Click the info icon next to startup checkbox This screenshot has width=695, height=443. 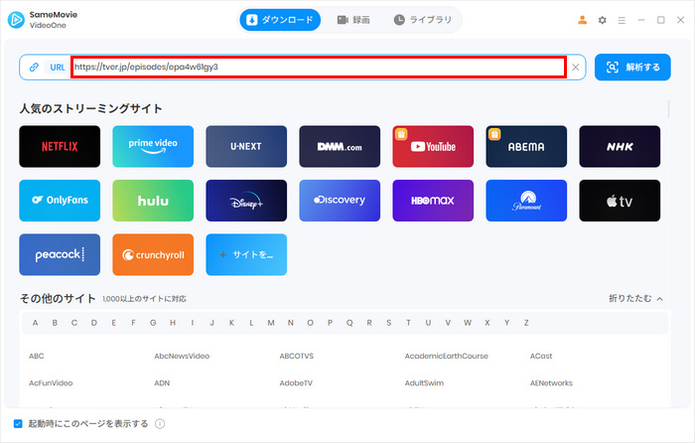(160, 424)
